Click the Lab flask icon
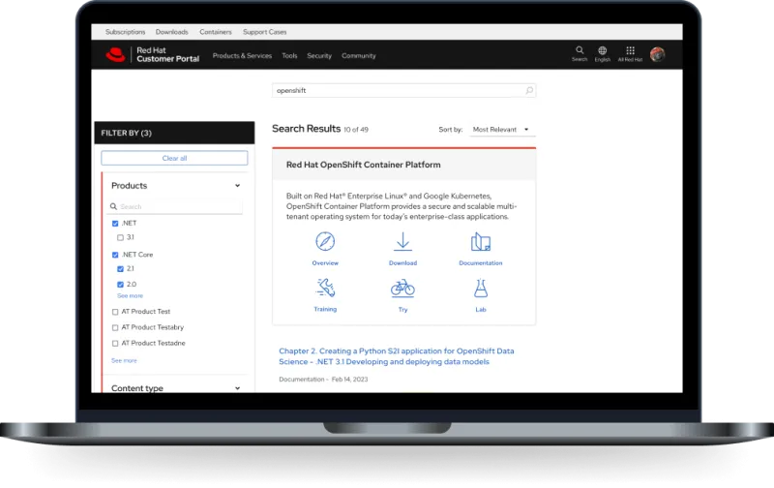 tap(480, 288)
